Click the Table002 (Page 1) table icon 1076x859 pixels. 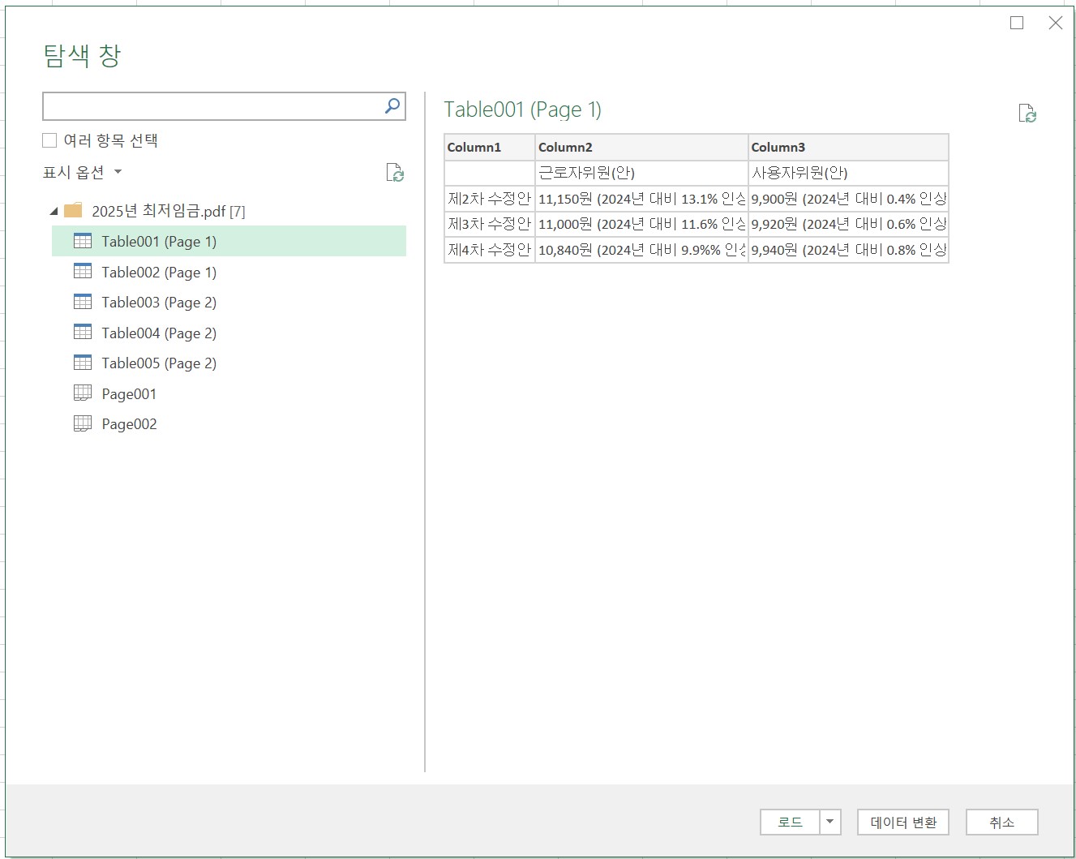pos(83,272)
